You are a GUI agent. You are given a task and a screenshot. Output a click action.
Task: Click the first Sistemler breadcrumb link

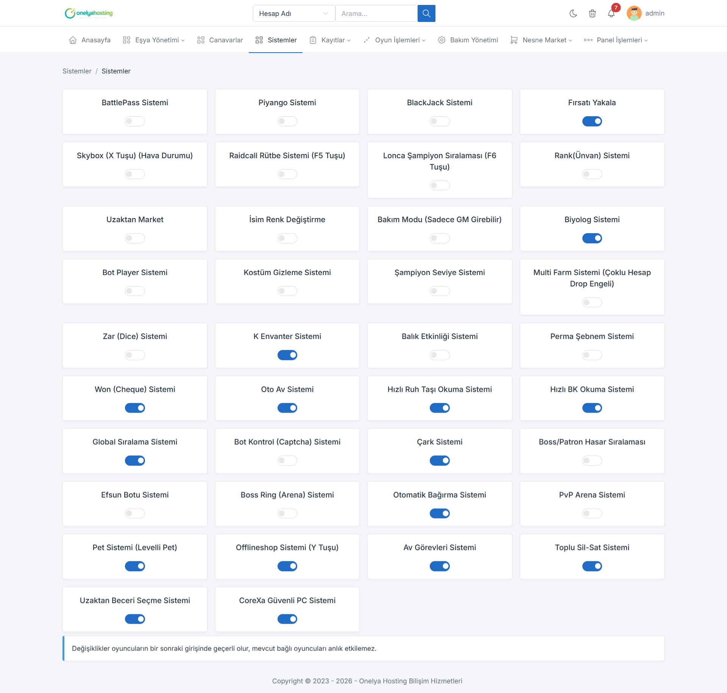coord(77,71)
